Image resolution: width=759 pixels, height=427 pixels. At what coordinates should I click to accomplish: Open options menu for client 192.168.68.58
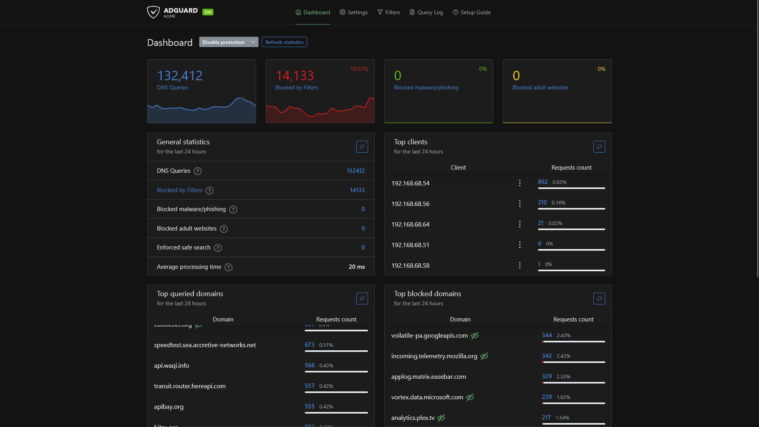tap(520, 265)
